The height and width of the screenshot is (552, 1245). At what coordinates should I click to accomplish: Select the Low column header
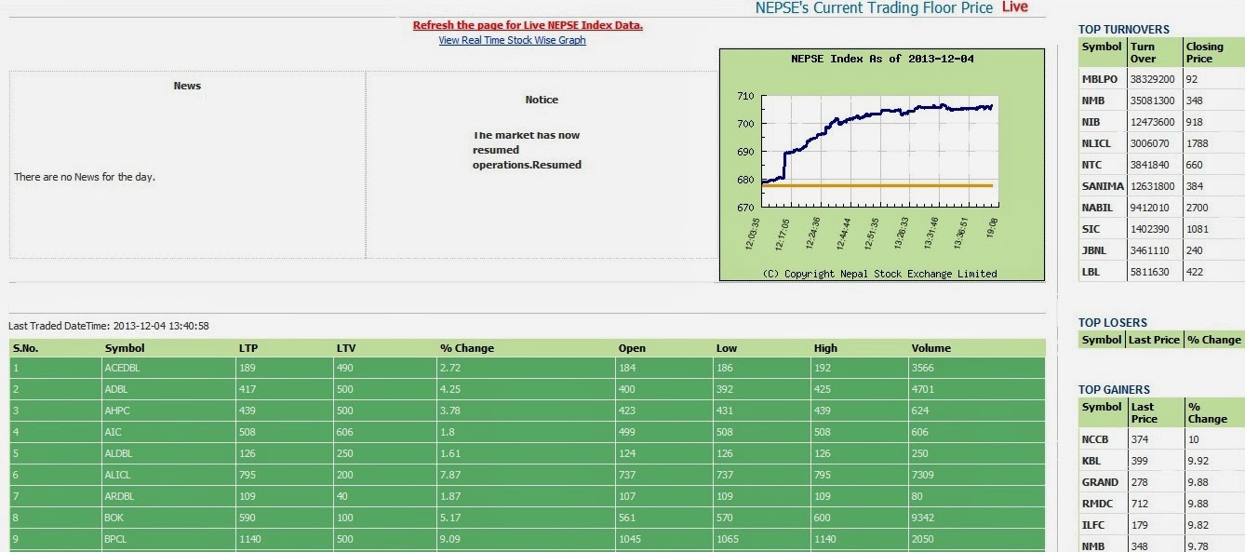tap(727, 348)
